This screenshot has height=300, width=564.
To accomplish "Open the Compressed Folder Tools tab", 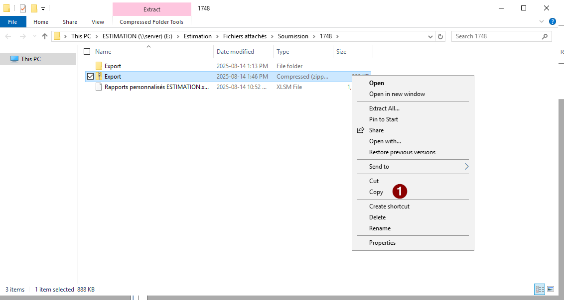I will [x=151, y=22].
